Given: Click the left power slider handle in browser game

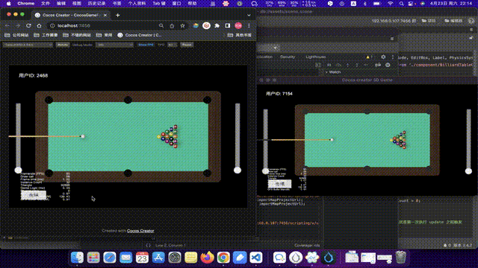Looking at the screenshot, I should 18,170.
